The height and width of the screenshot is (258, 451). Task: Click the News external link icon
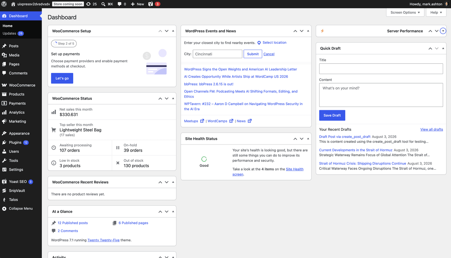250,121
